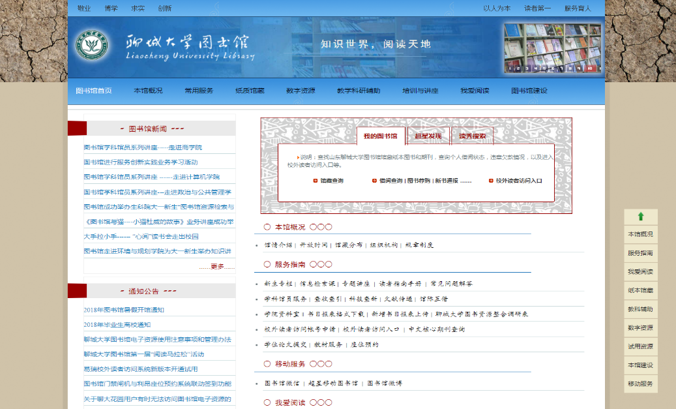676x409 pixels.
Task: Open the 纸质馆藏 navigation menu
Action: tap(250, 91)
